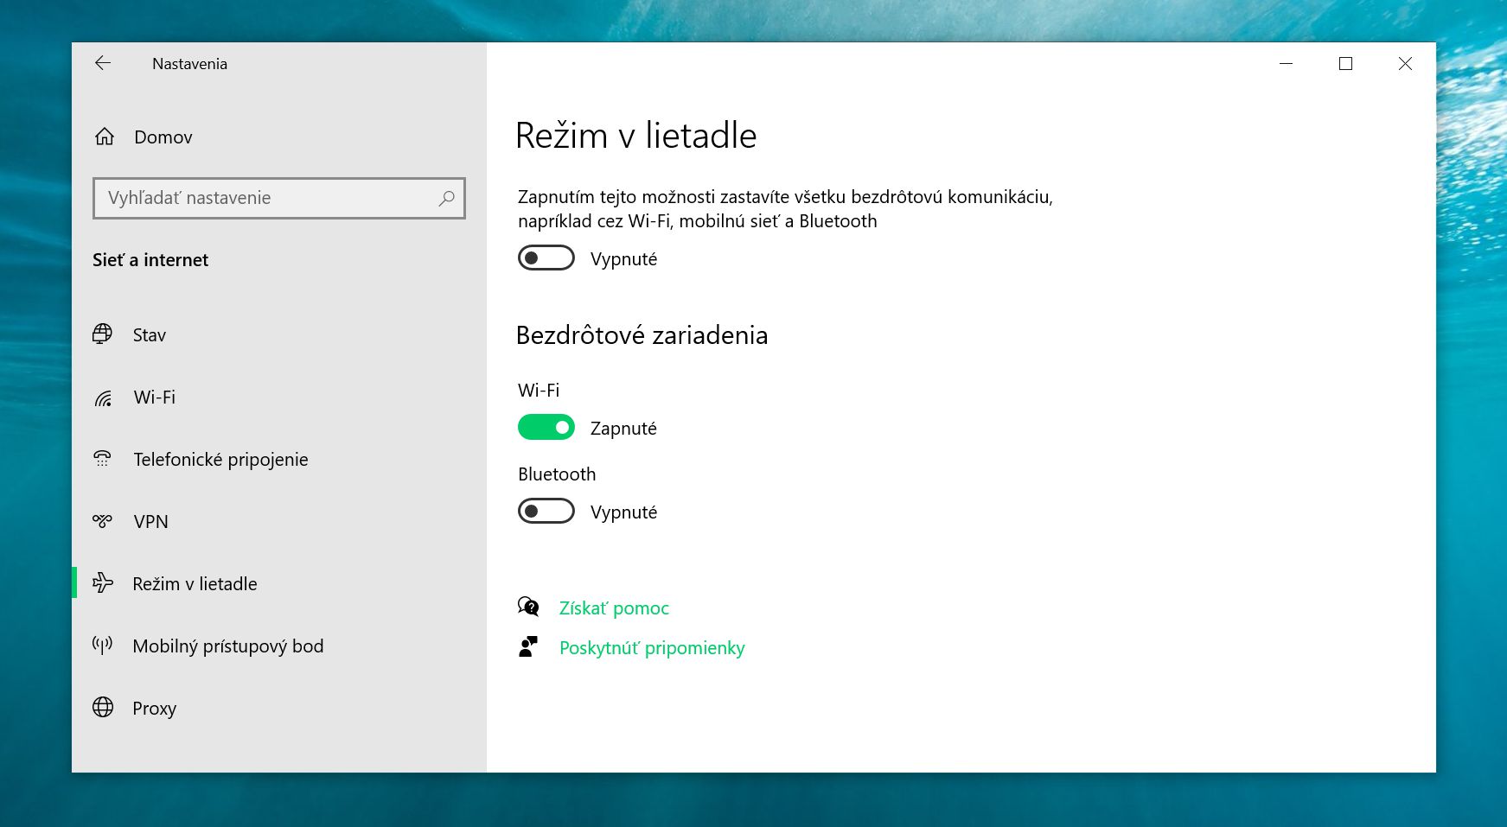Close the Nastavenia window
The image size is (1507, 827).
point(1405,63)
